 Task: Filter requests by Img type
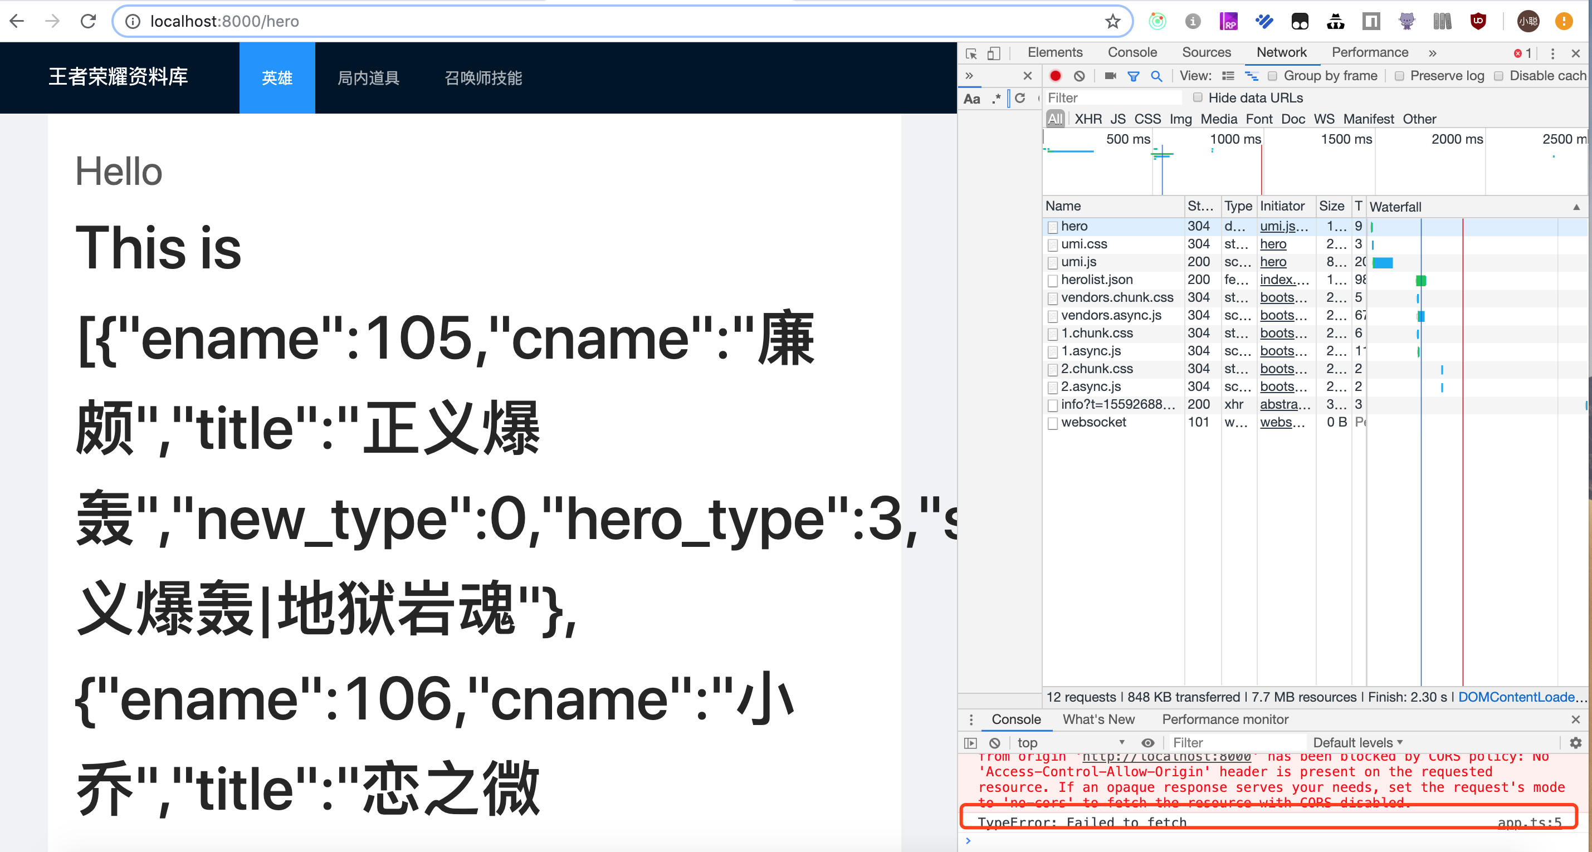click(1180, 119)
